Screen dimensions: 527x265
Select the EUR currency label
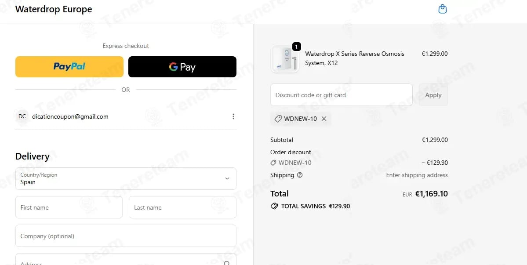407,195
